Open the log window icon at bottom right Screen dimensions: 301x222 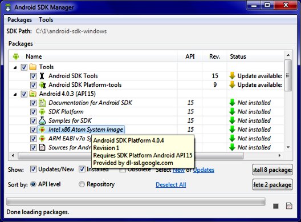coord(289,206)
